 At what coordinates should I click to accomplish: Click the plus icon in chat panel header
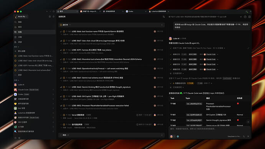[241, 17]
